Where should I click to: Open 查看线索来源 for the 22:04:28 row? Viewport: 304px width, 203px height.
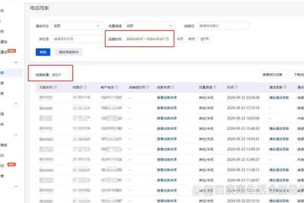[167, 97]
